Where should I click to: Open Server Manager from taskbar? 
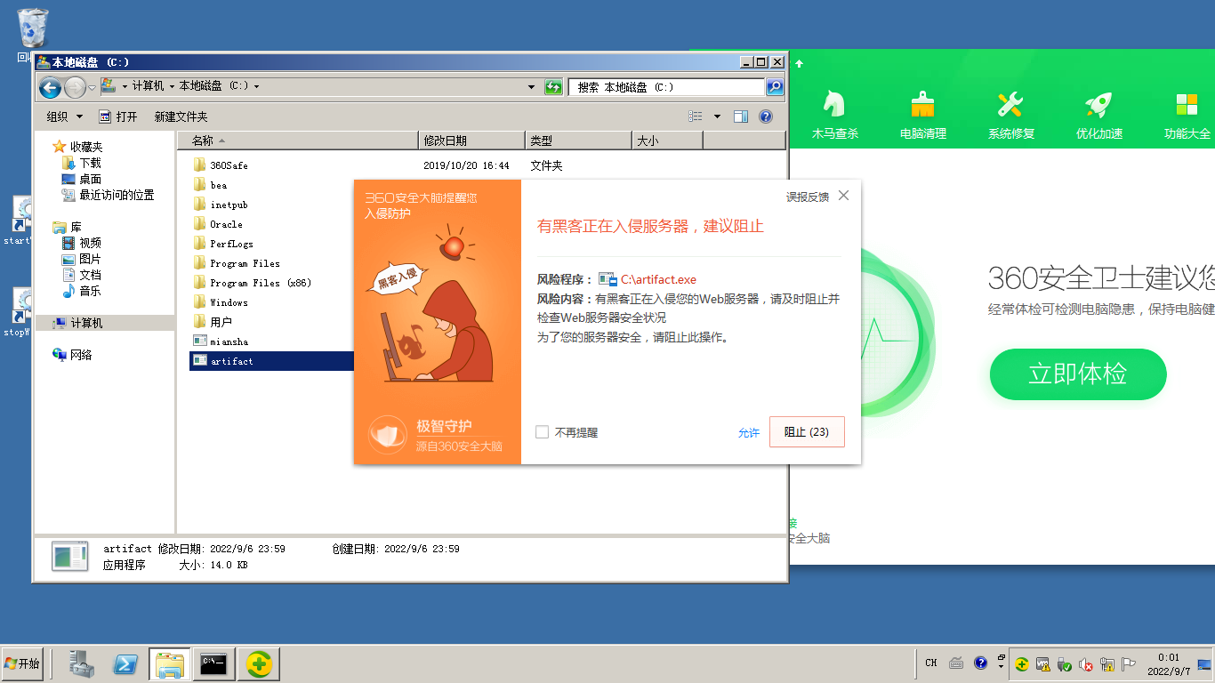tap(82, 663)
